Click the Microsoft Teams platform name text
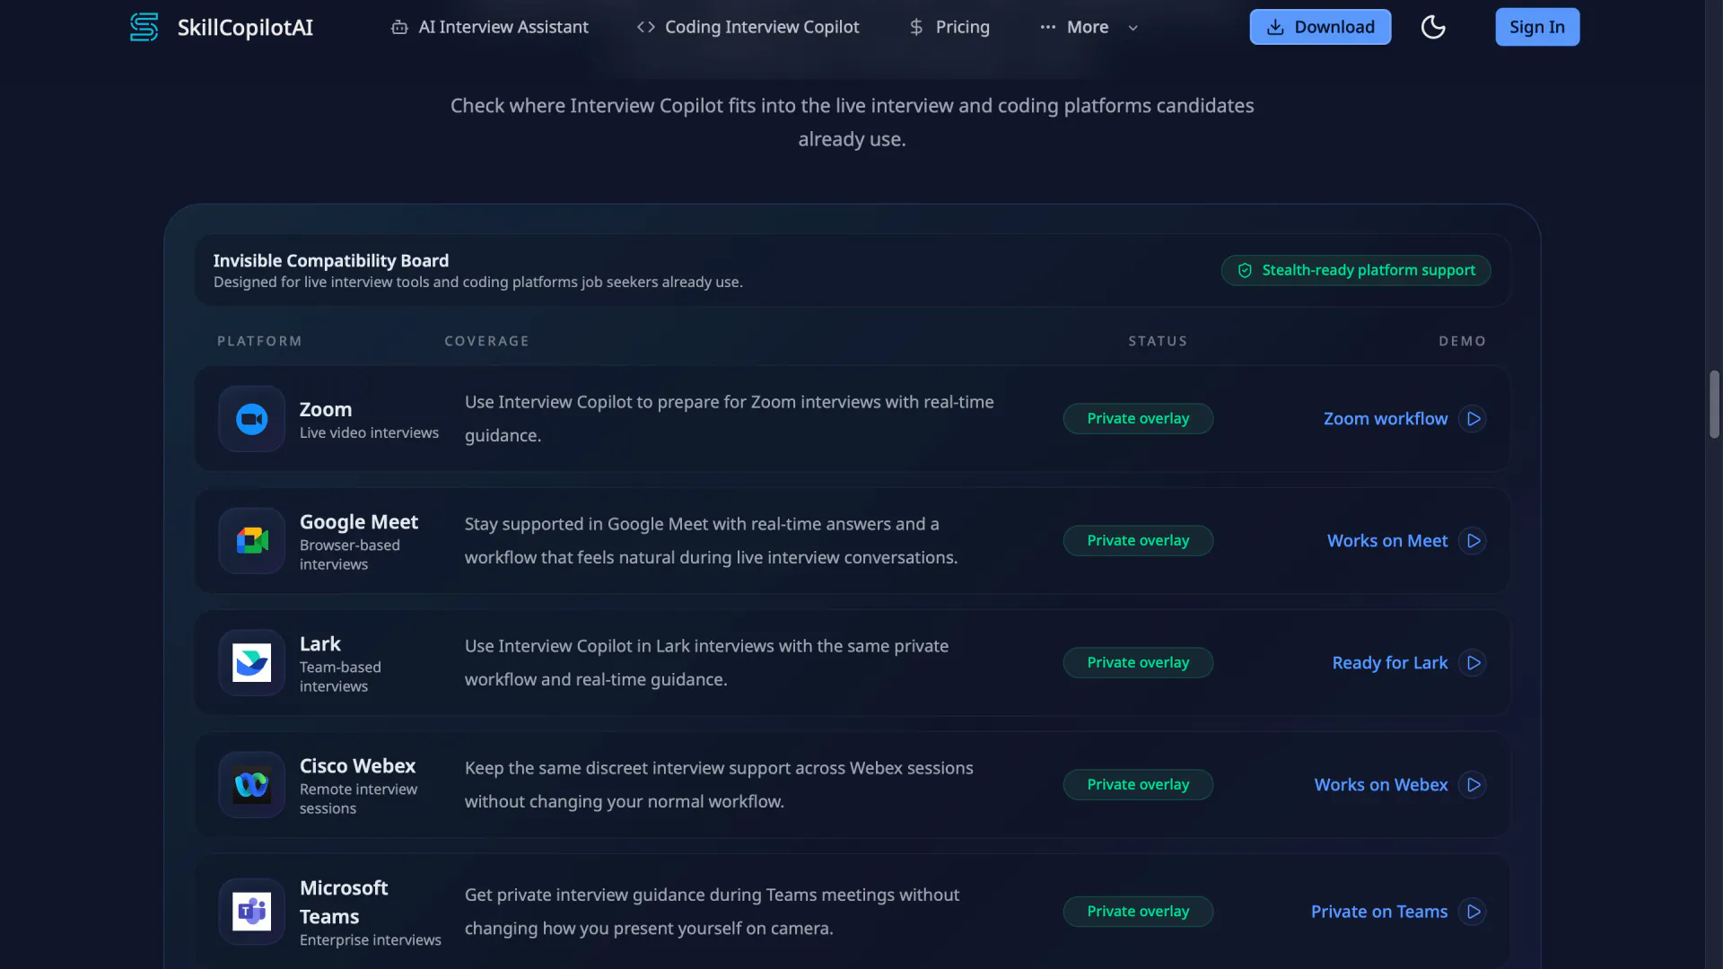 coord(344,902)
